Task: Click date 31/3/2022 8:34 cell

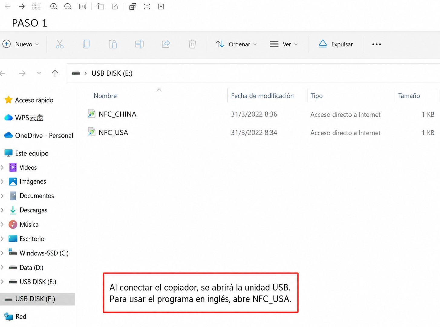Action: coord(254,132)
